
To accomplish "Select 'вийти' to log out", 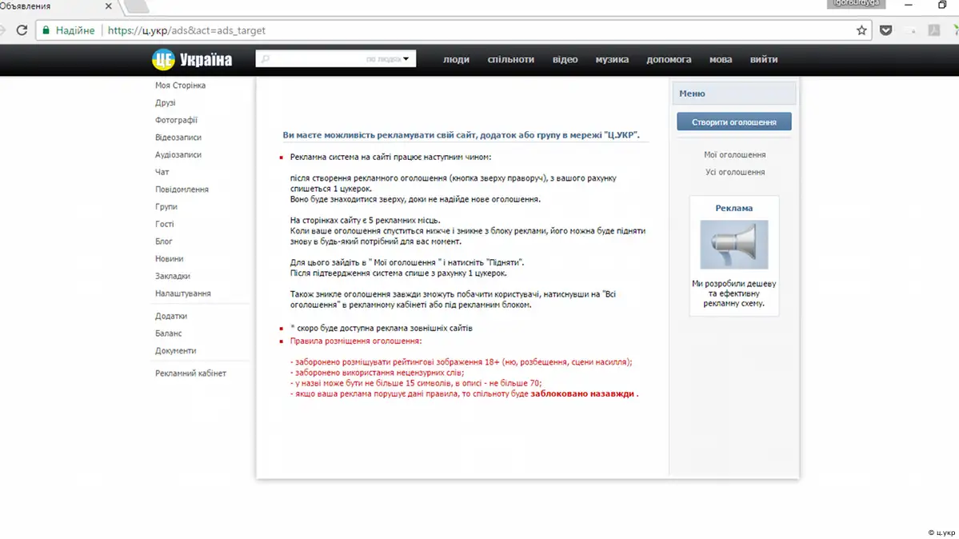I will [763, 59].
